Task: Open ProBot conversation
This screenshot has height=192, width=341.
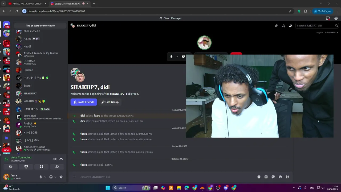Action: pyautogui.click(x=40, y=125)
